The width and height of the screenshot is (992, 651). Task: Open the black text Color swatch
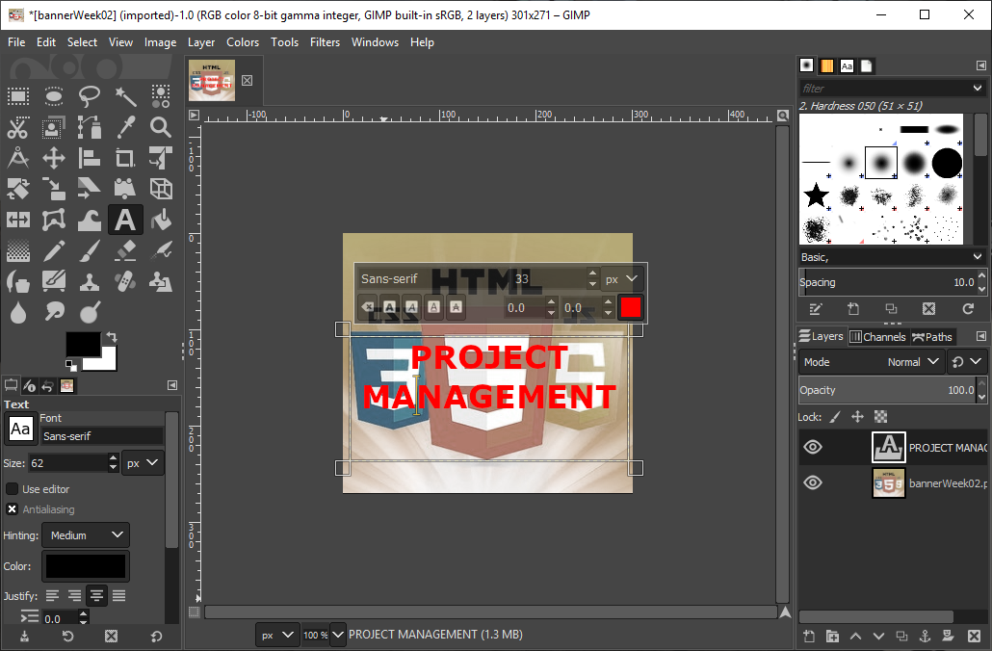[86, 566]
